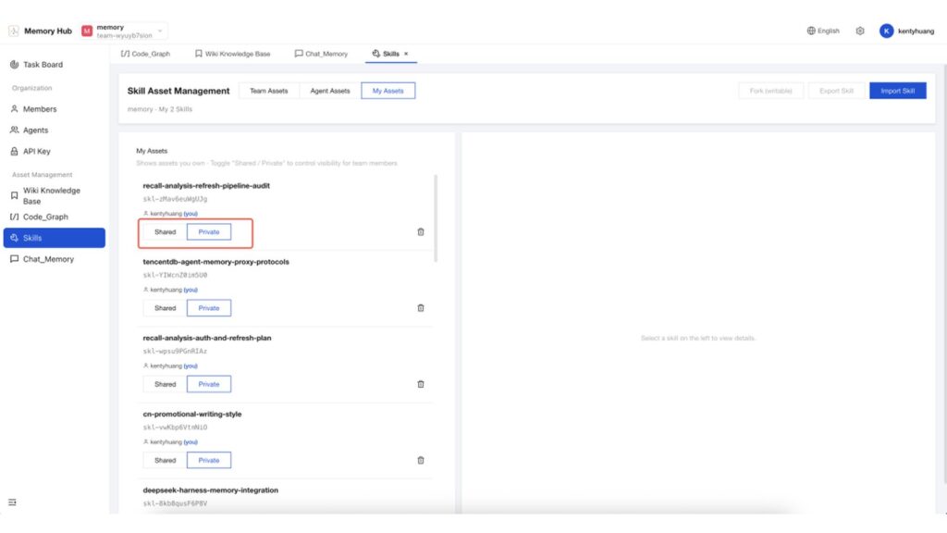
Task: Close the Skills tab
Action: coord(406,54)
